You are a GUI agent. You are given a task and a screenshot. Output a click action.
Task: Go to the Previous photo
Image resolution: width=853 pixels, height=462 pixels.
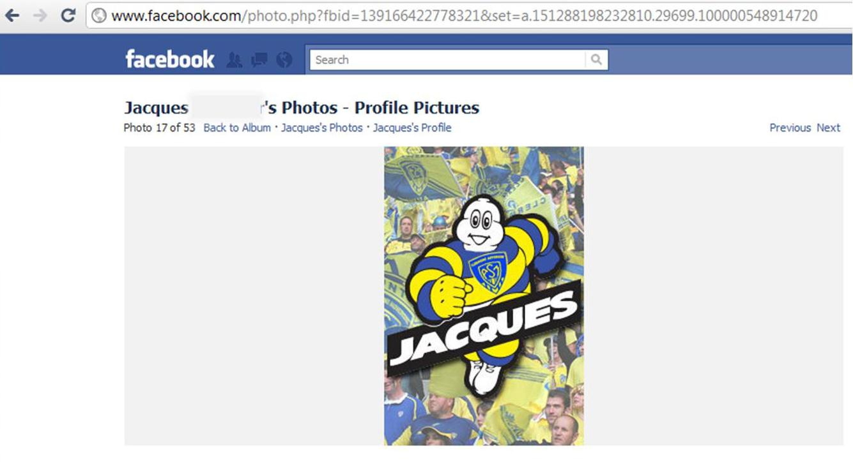790,128
